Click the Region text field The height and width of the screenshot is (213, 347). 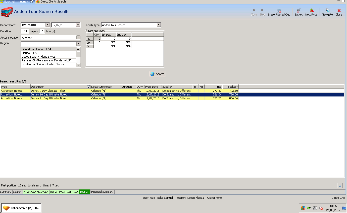coord(48,44)
